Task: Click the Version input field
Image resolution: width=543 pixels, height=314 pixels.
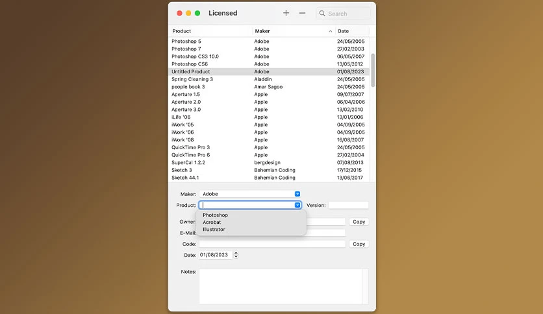Action: 348,205
